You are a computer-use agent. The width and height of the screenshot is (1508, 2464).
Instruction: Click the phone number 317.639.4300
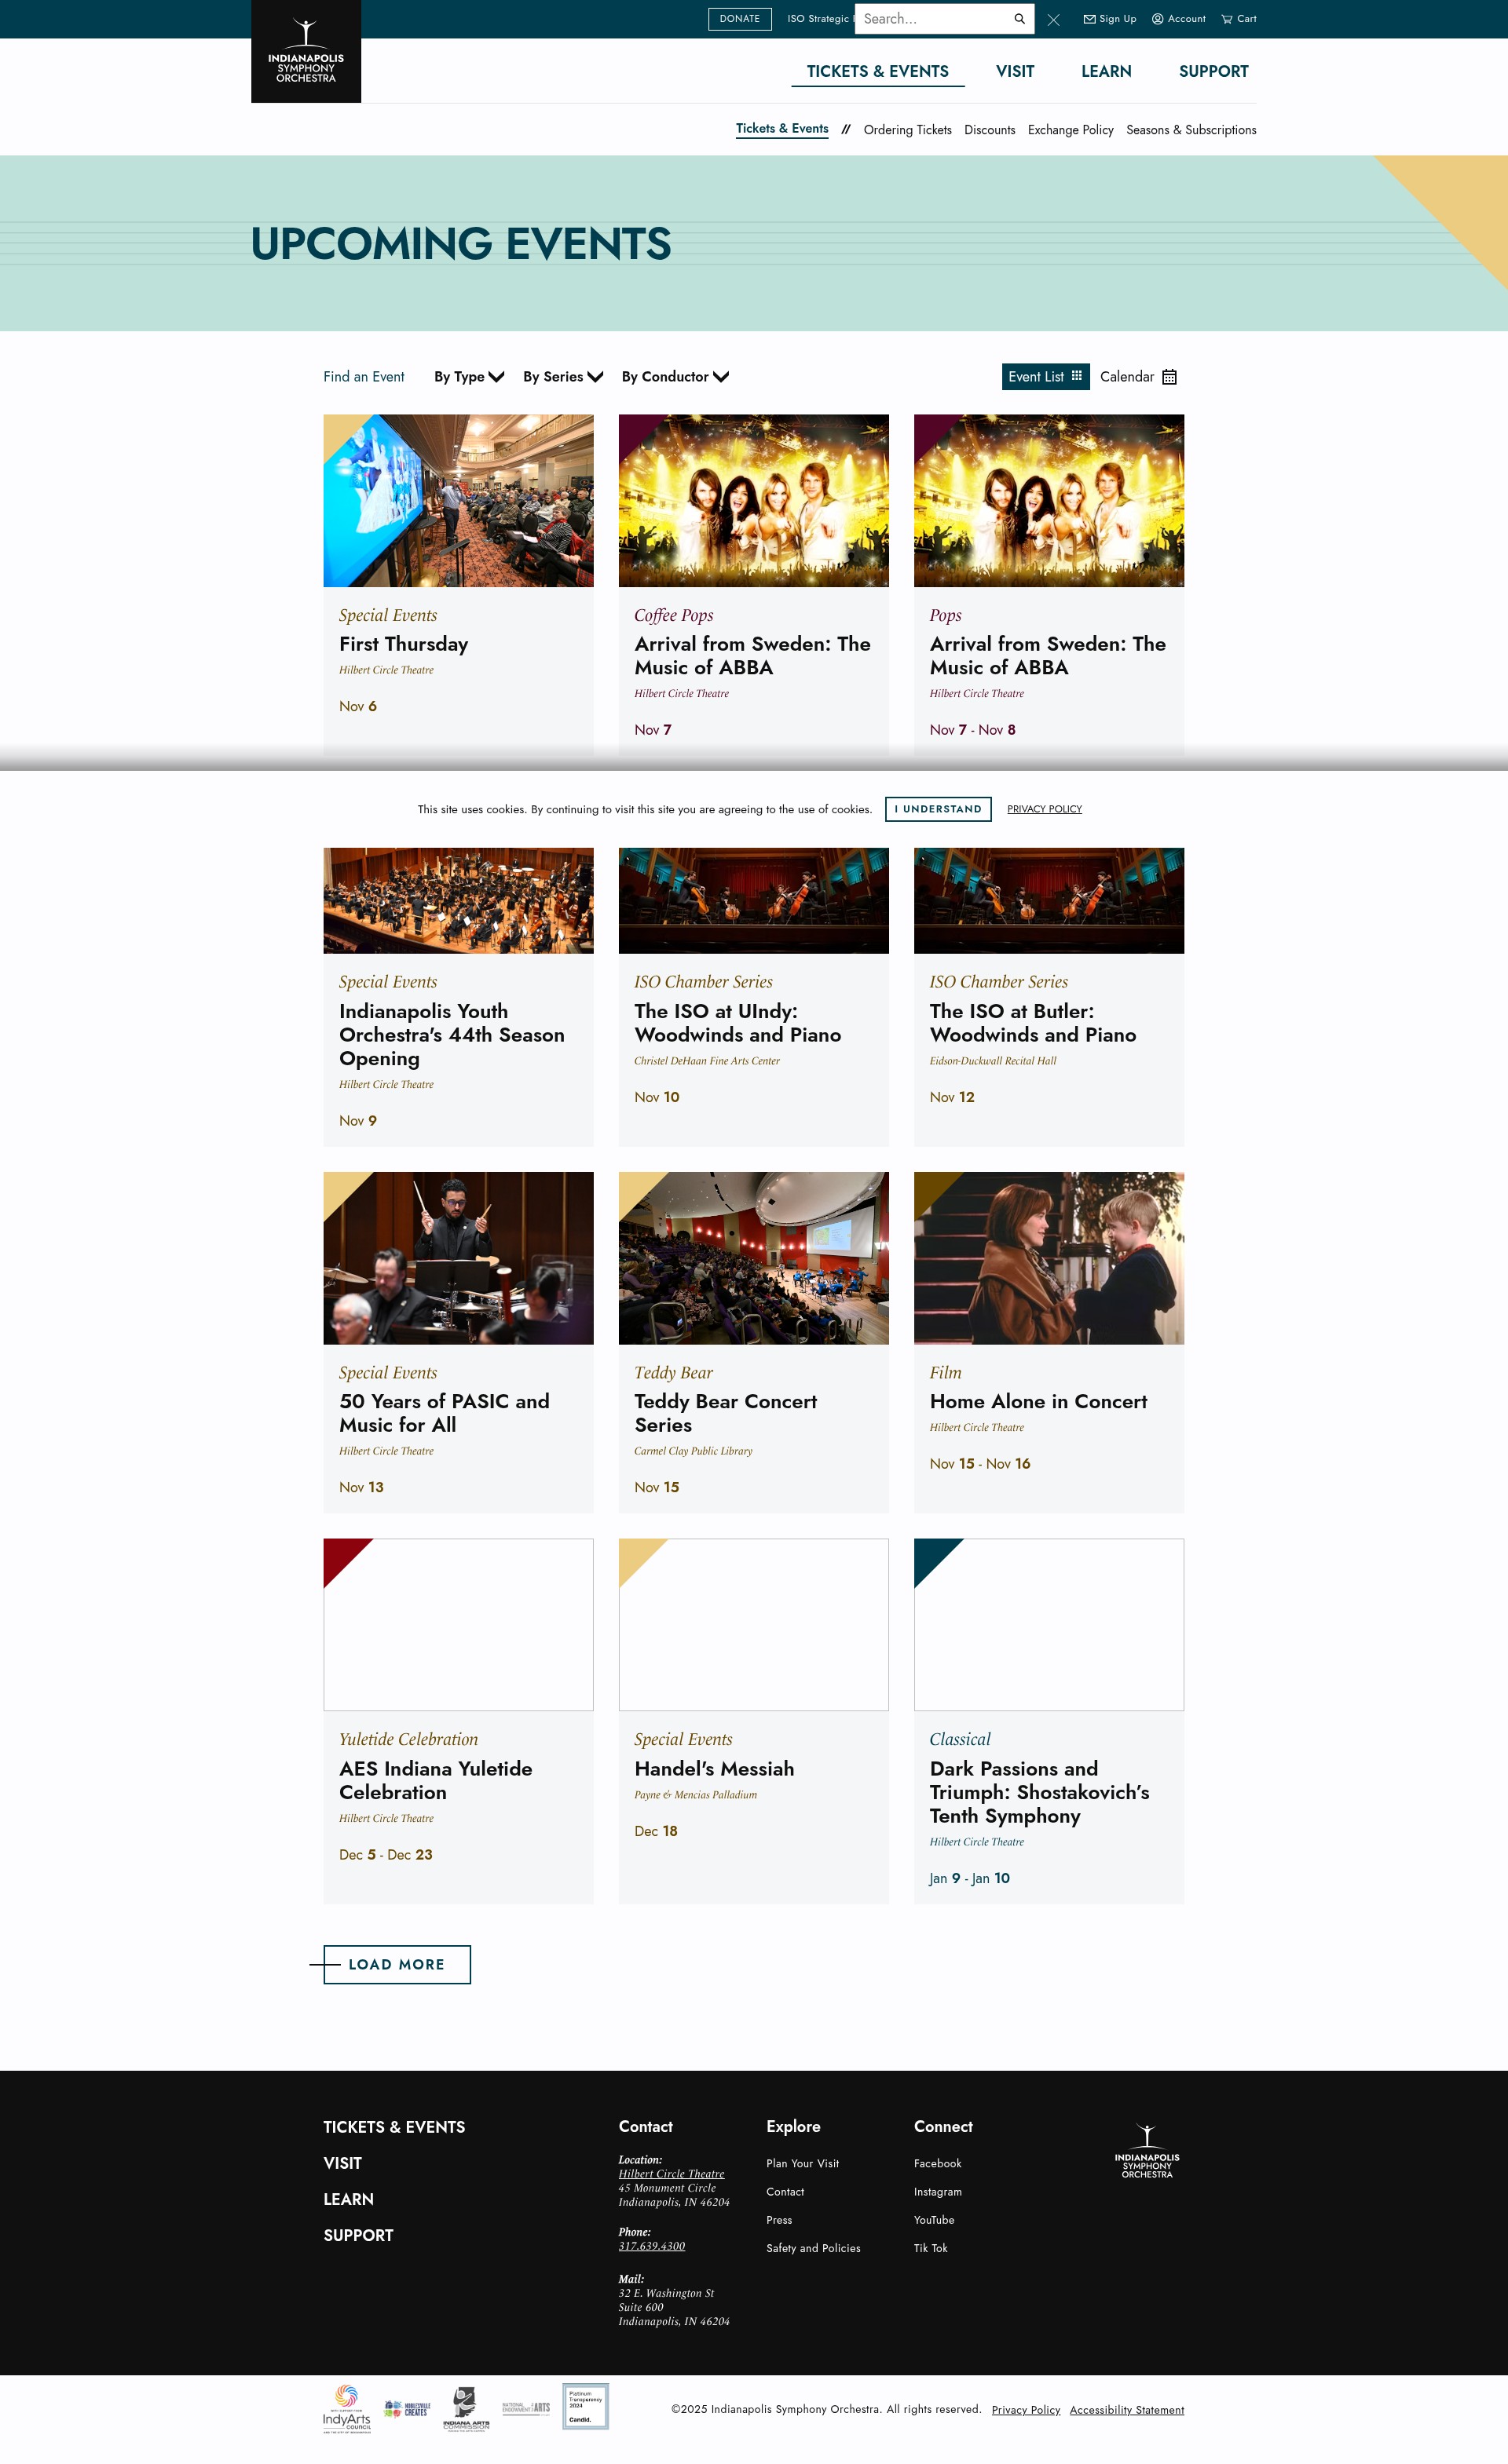coord(651,2245)
